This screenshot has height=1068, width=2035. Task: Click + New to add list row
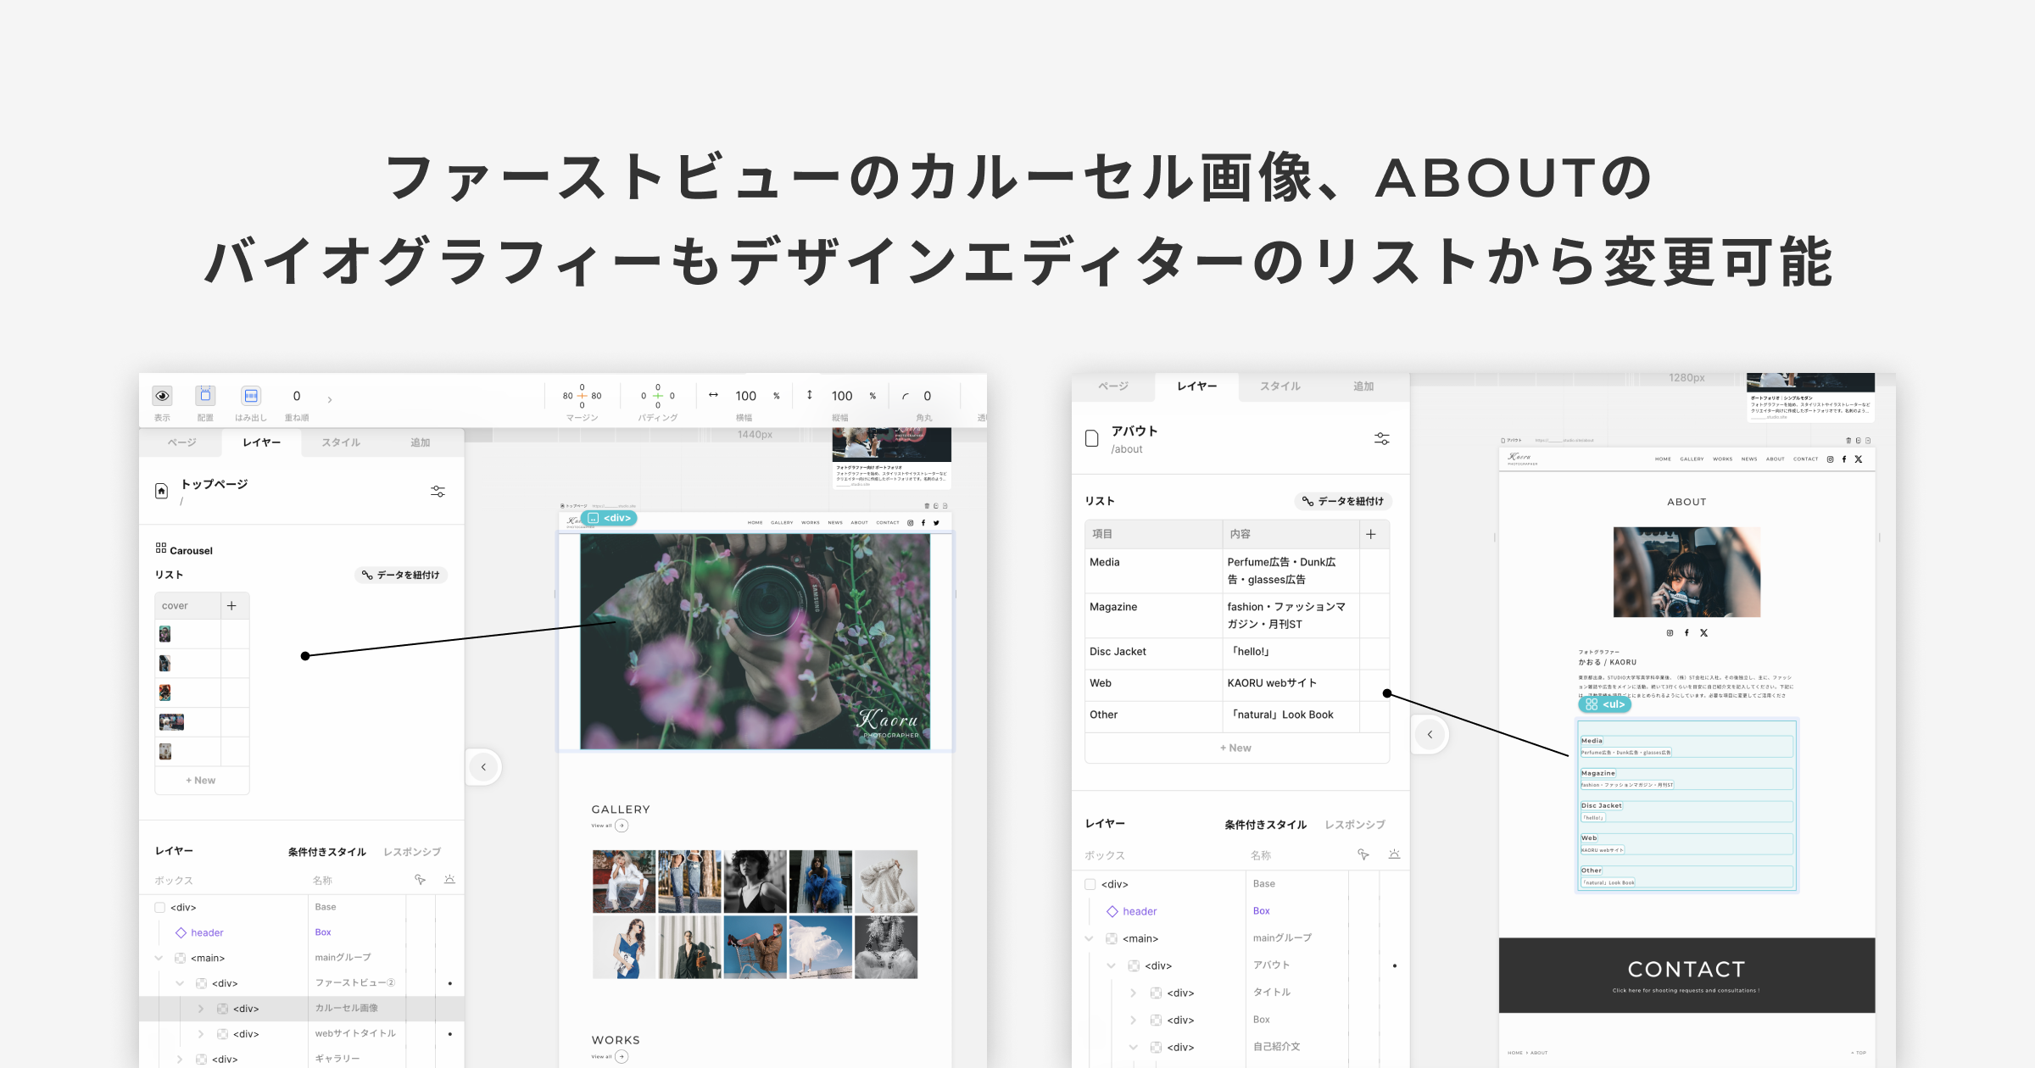[199, 780]
